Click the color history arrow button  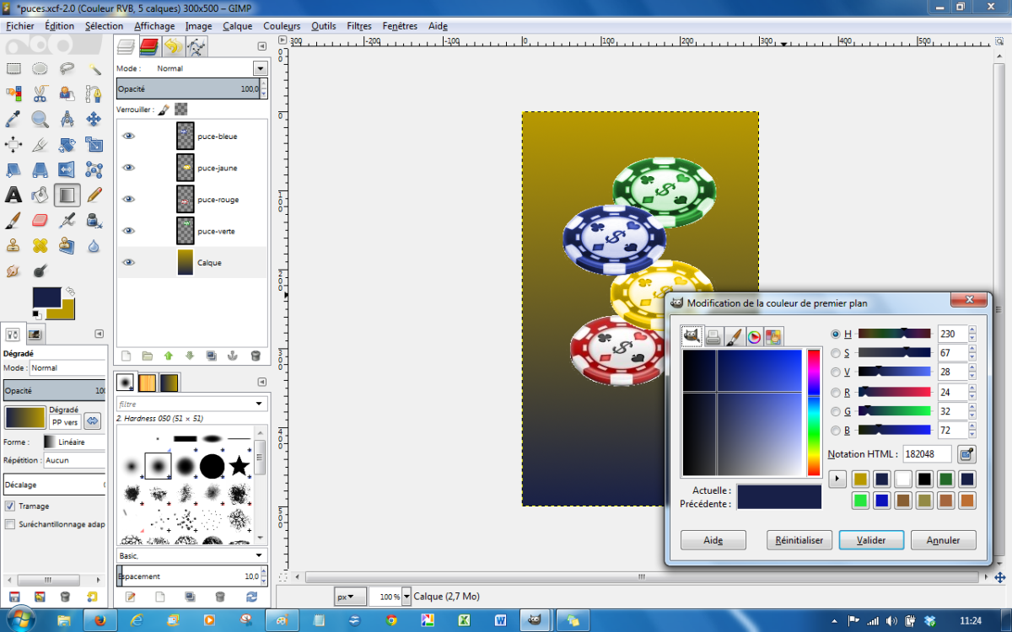coord(837,479)
